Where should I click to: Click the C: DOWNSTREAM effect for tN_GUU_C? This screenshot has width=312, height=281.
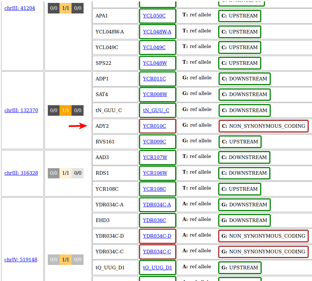click(x=244, y=110)
